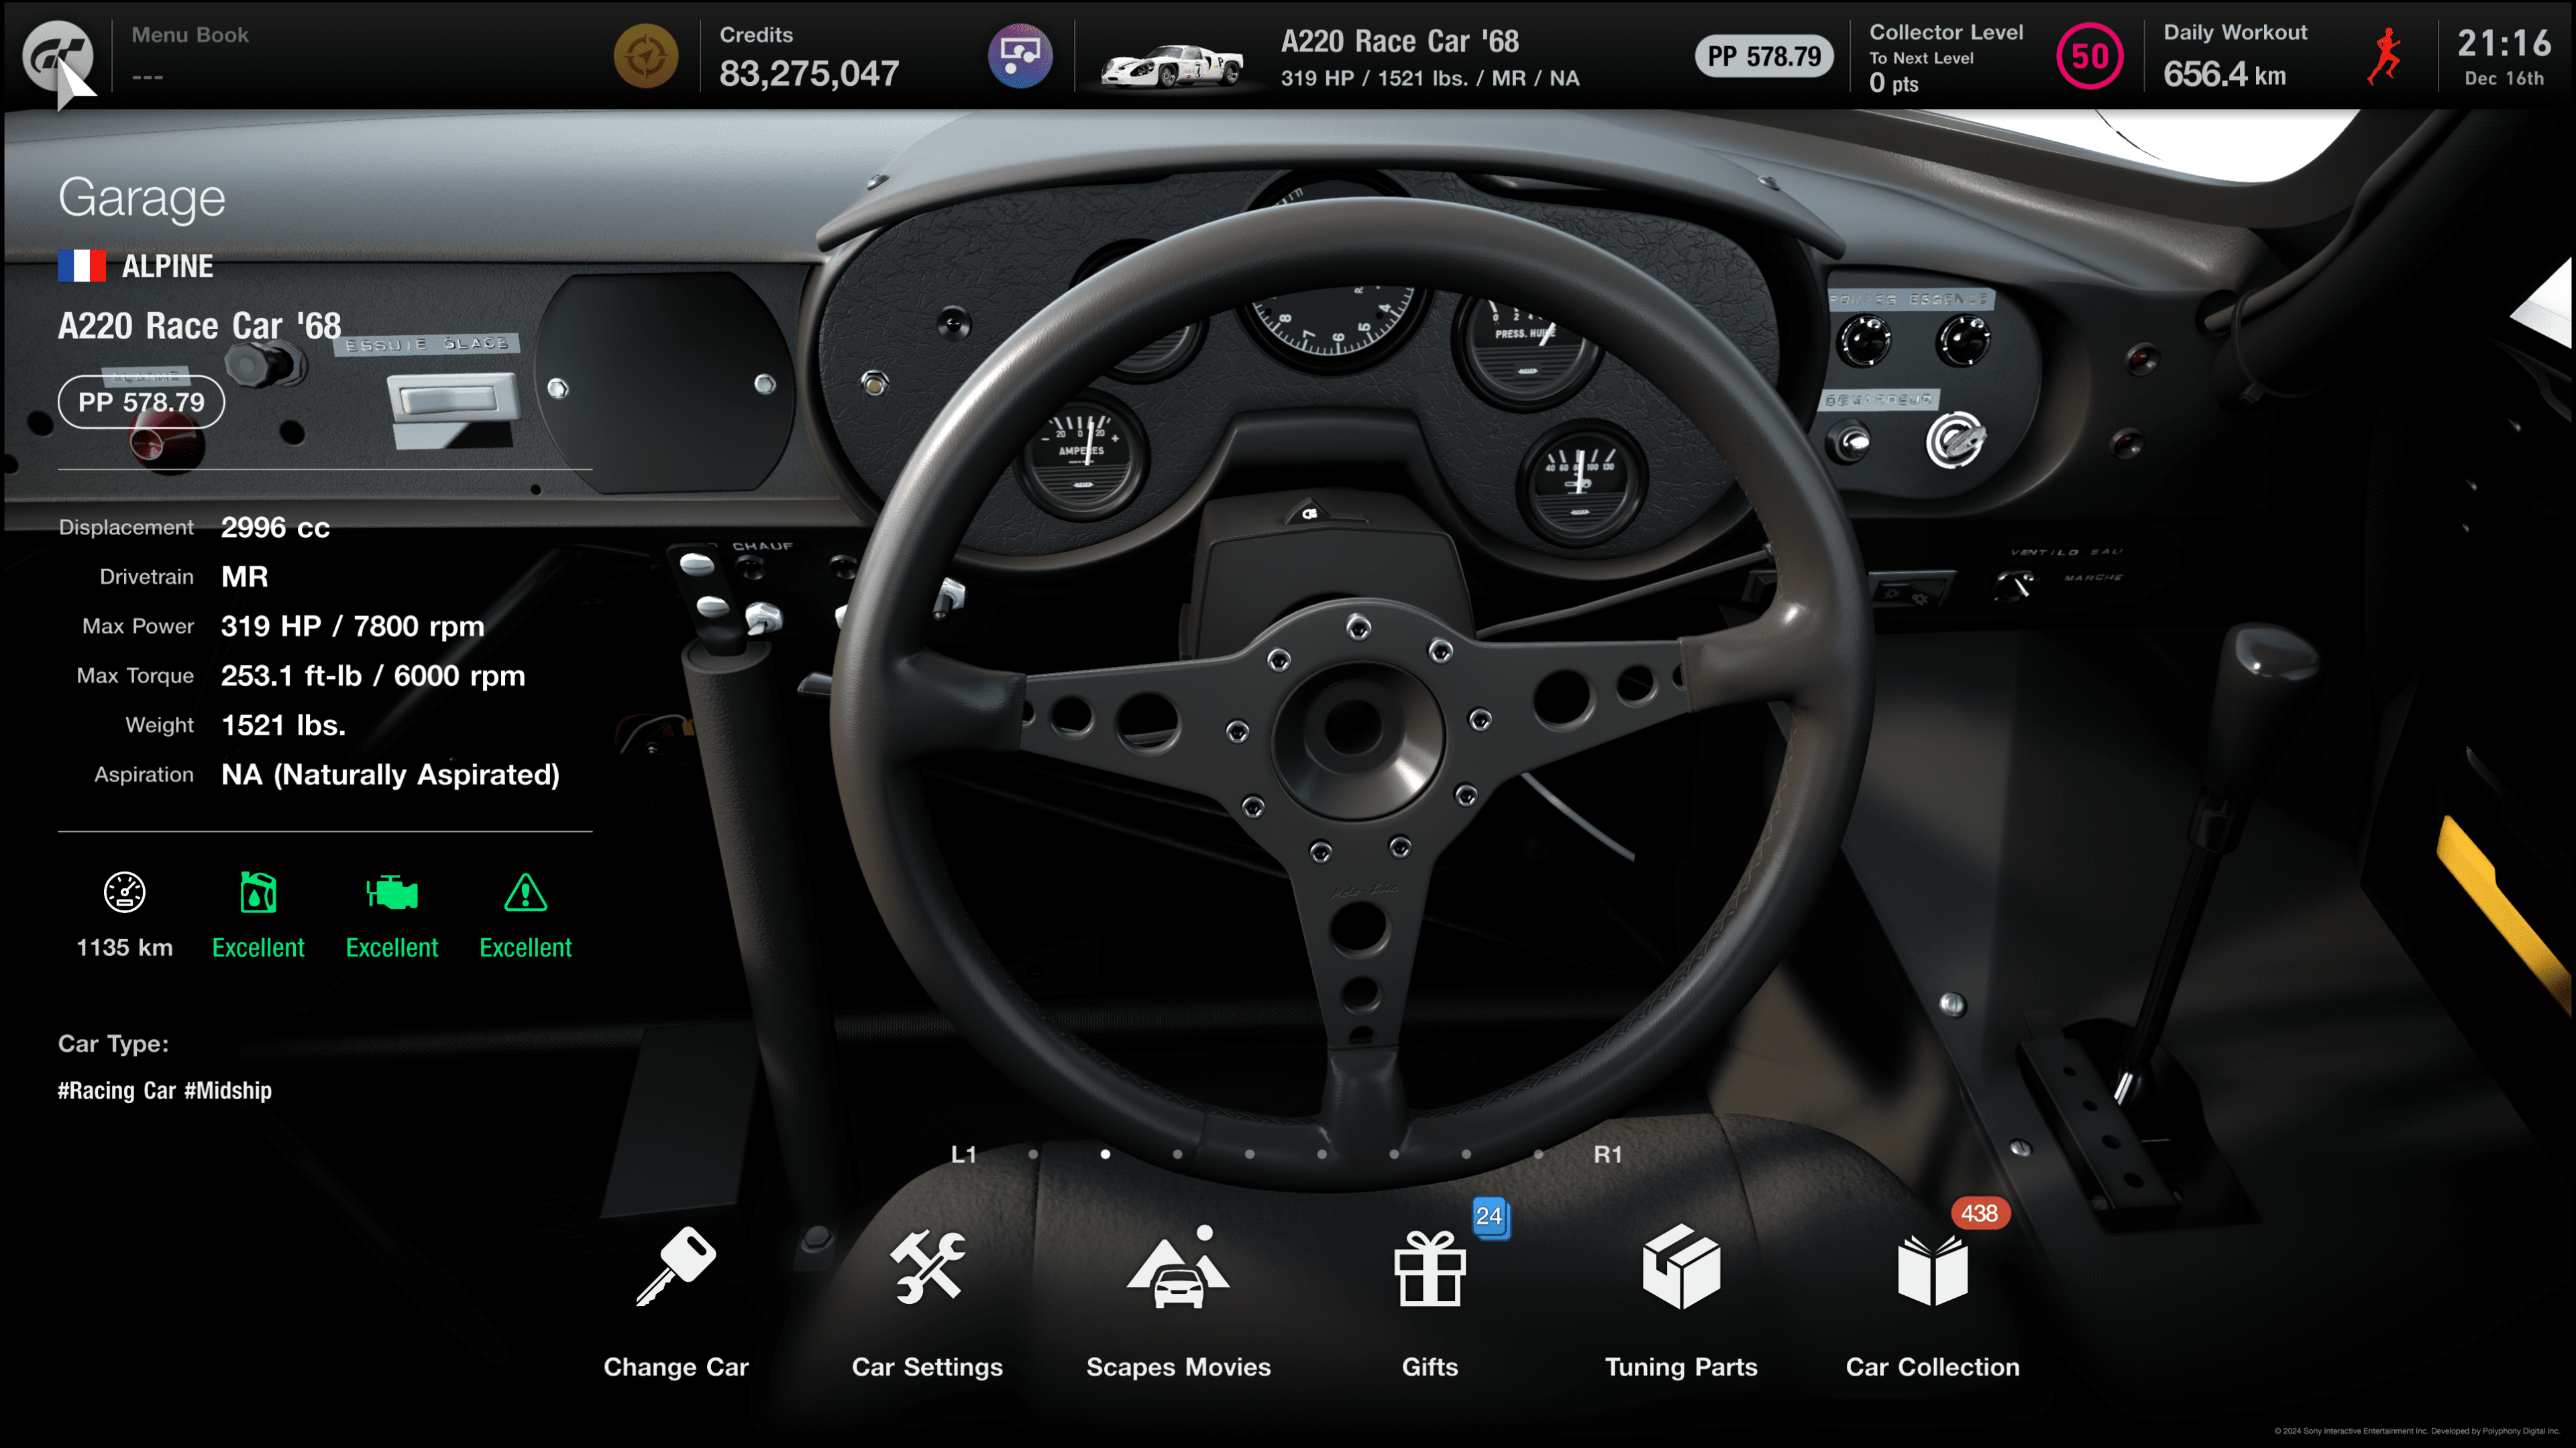This screenshot has height=1448, width=2576.
Task: Click the Change Car label
Action: coord(676,1367)
